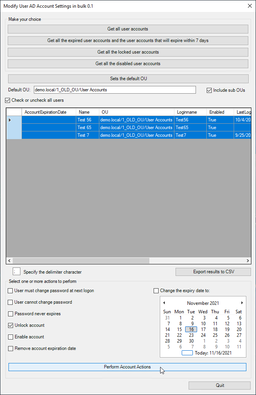Click the grid horizontal scrollbar right arrow
Viewport: 256px width, 395px height.
[248, 261]
